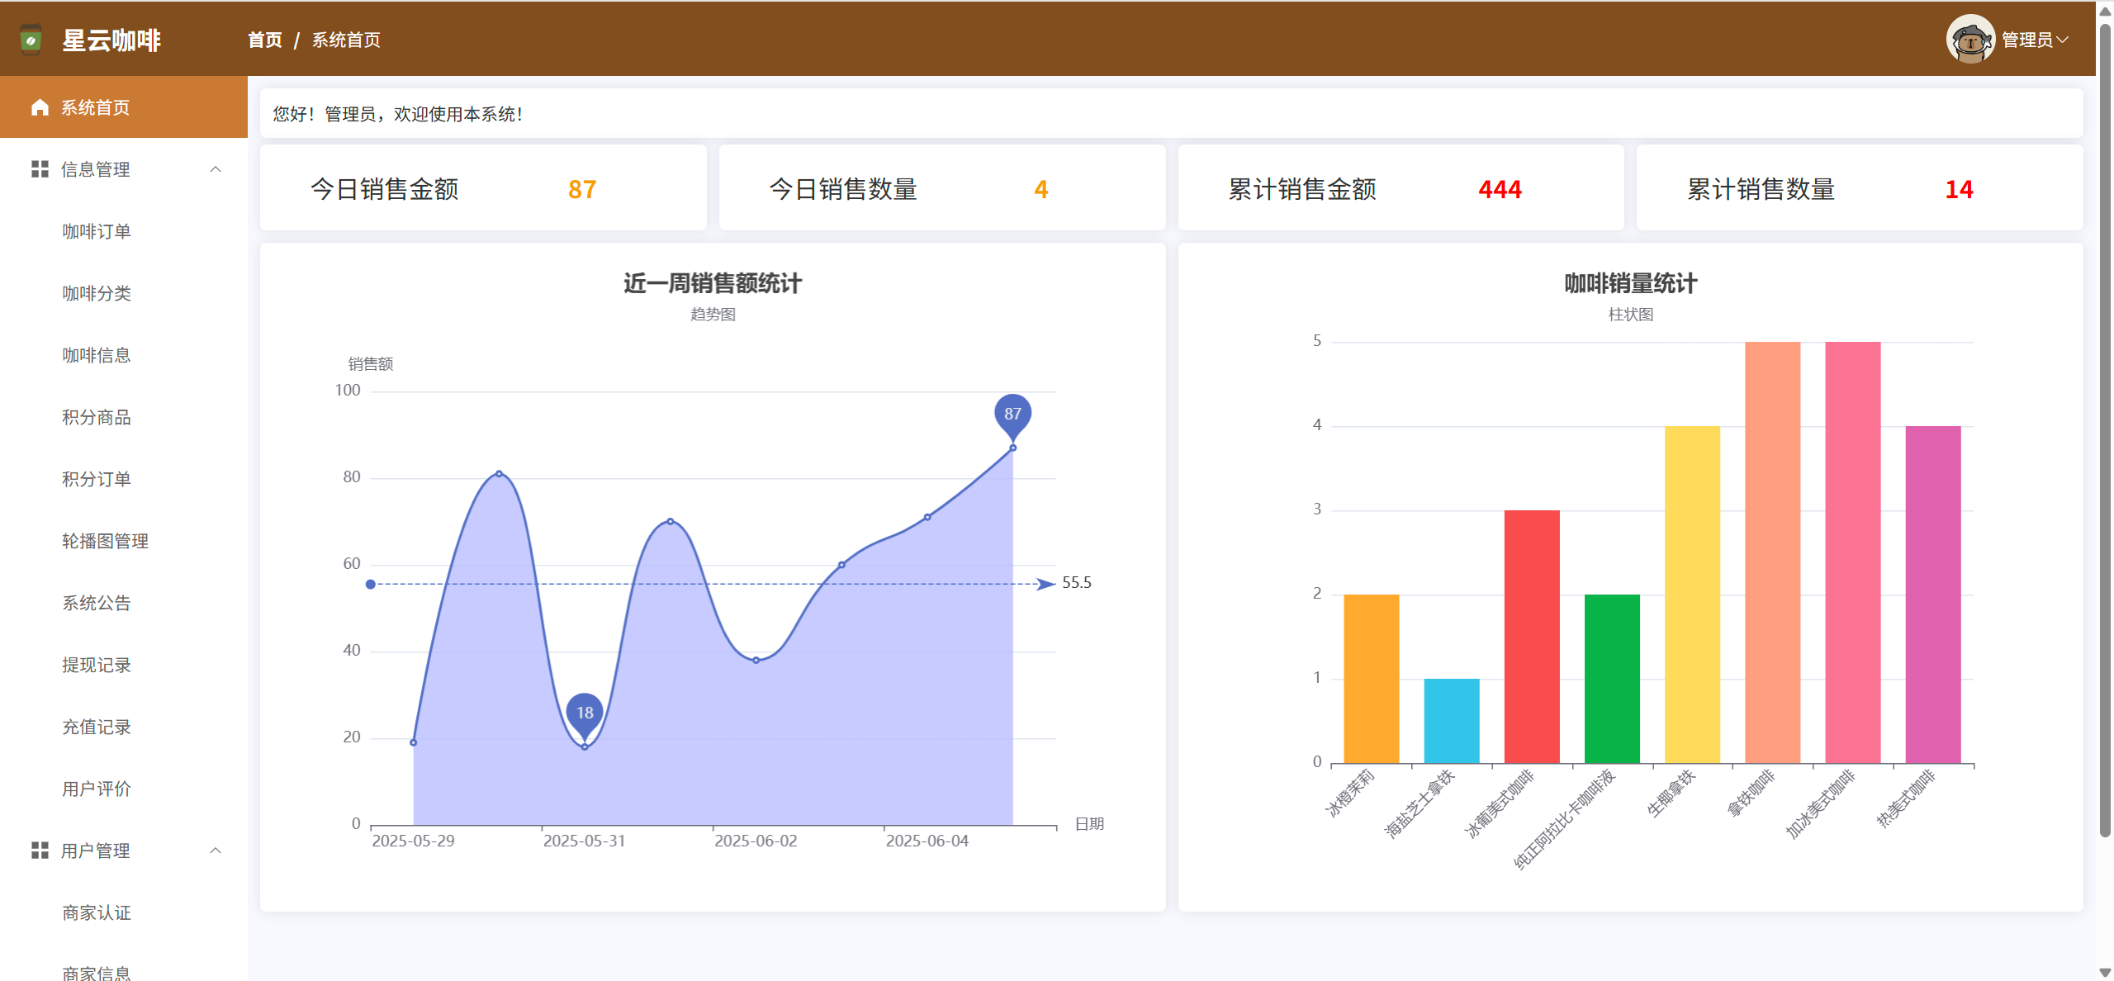Click the coffee cup logo icon
The width and height of the screenshot is (2114, 981).
(x=31, y=40)
